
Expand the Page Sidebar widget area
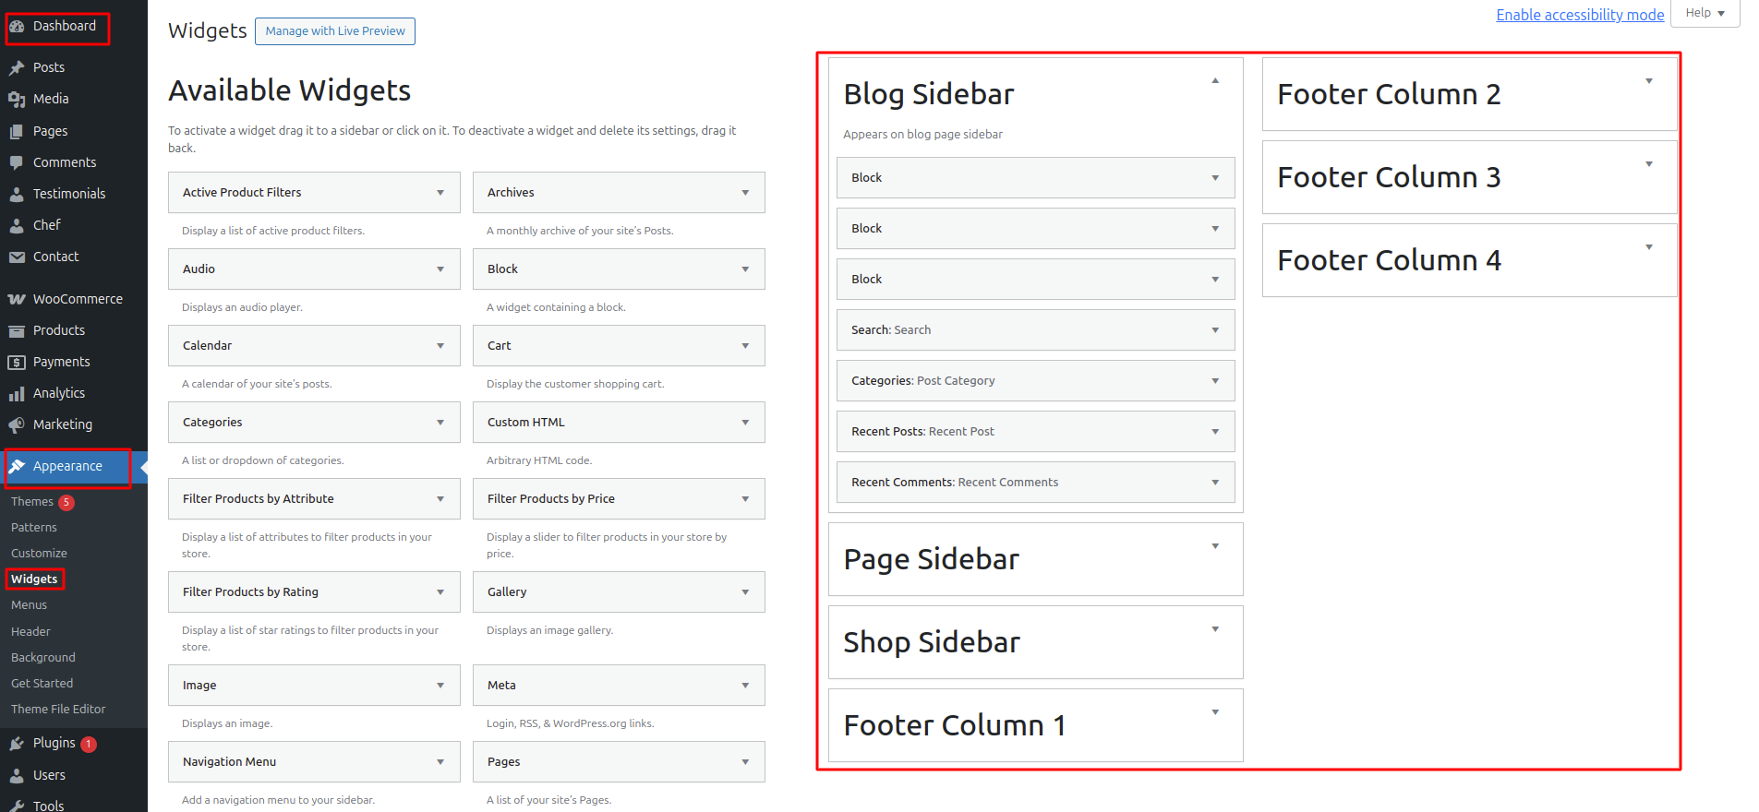[1215, 546]
